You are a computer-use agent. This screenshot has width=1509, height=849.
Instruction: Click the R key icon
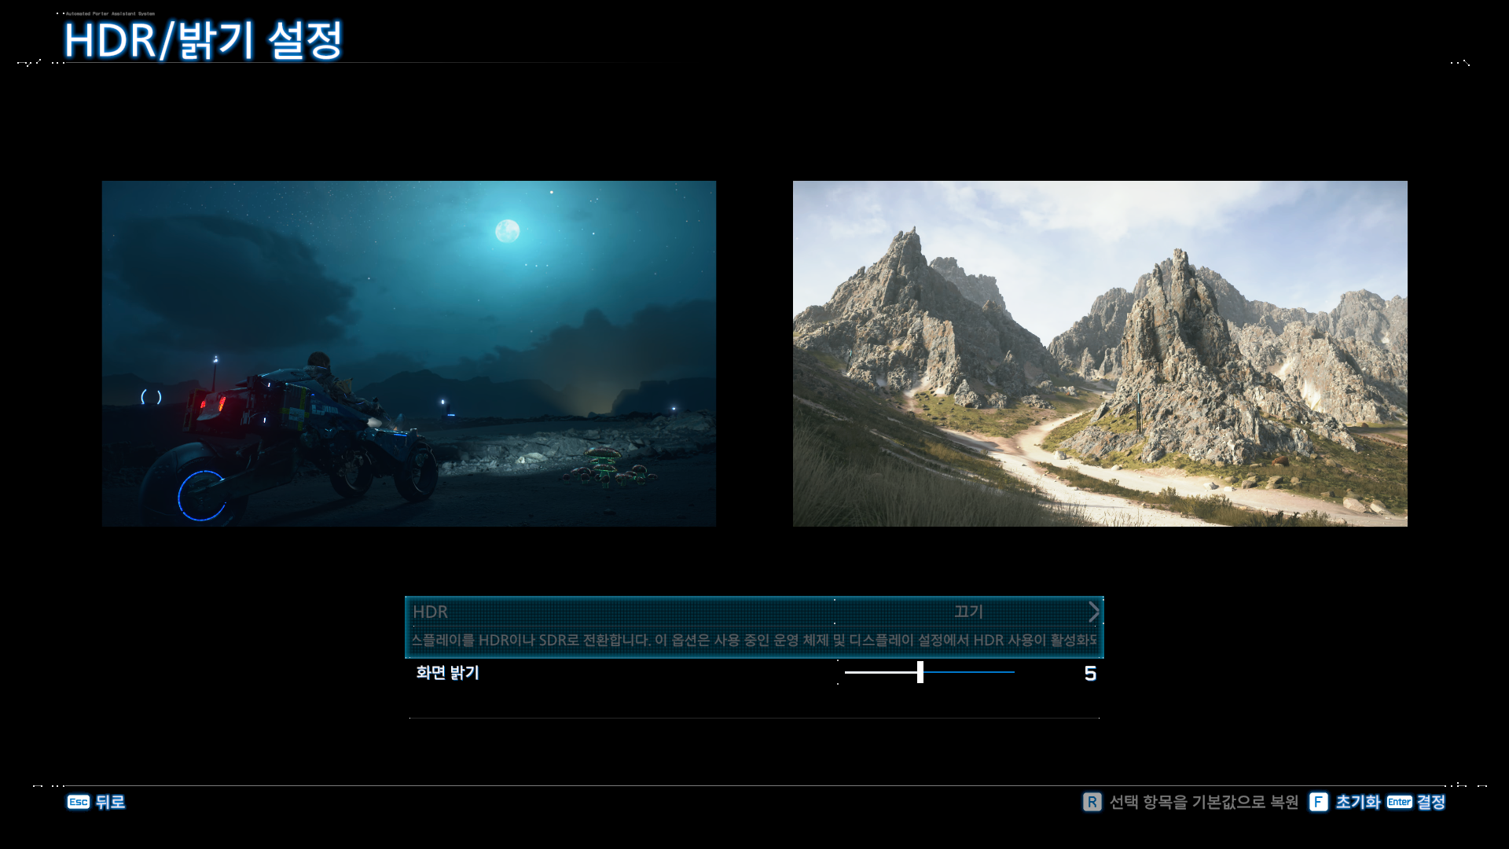[1092, 802]
